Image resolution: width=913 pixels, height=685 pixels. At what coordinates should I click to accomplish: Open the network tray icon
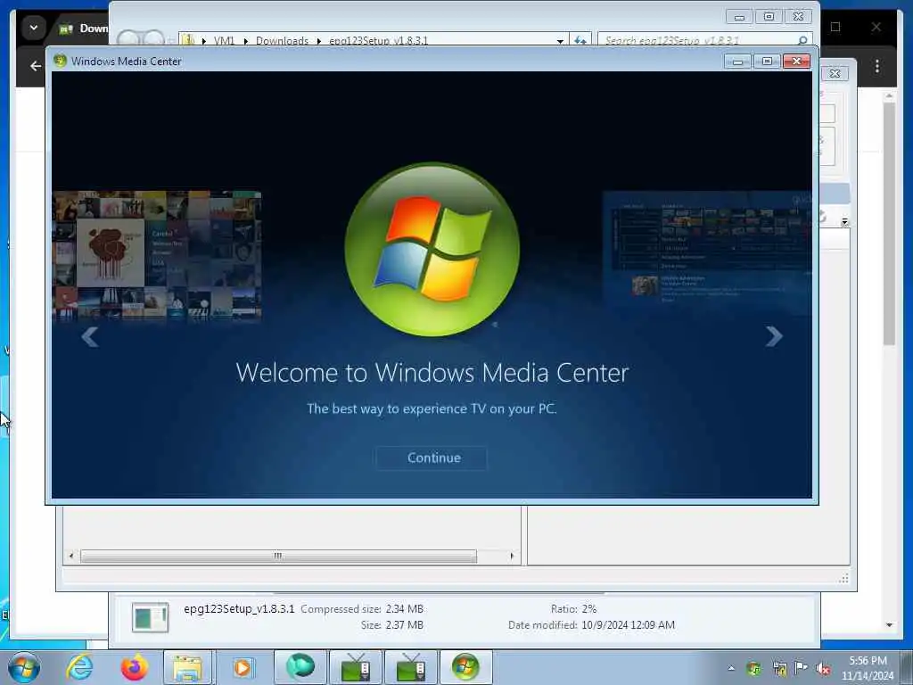[x=779, y=668]
